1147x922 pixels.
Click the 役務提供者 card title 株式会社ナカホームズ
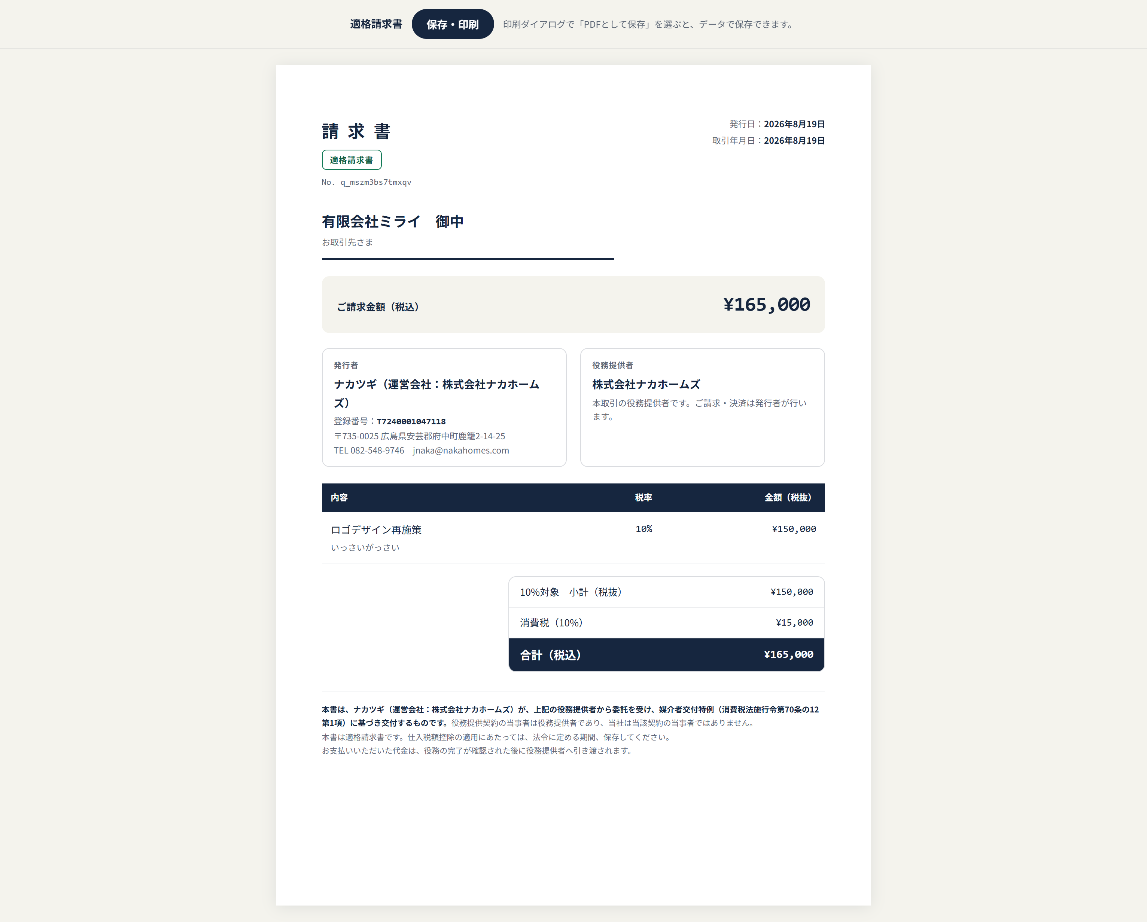tap(646, 384)
